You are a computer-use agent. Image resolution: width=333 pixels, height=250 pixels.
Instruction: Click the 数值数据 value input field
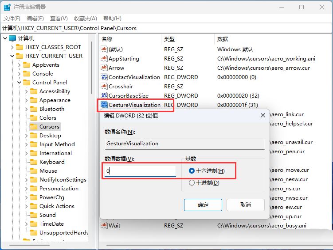140,171
